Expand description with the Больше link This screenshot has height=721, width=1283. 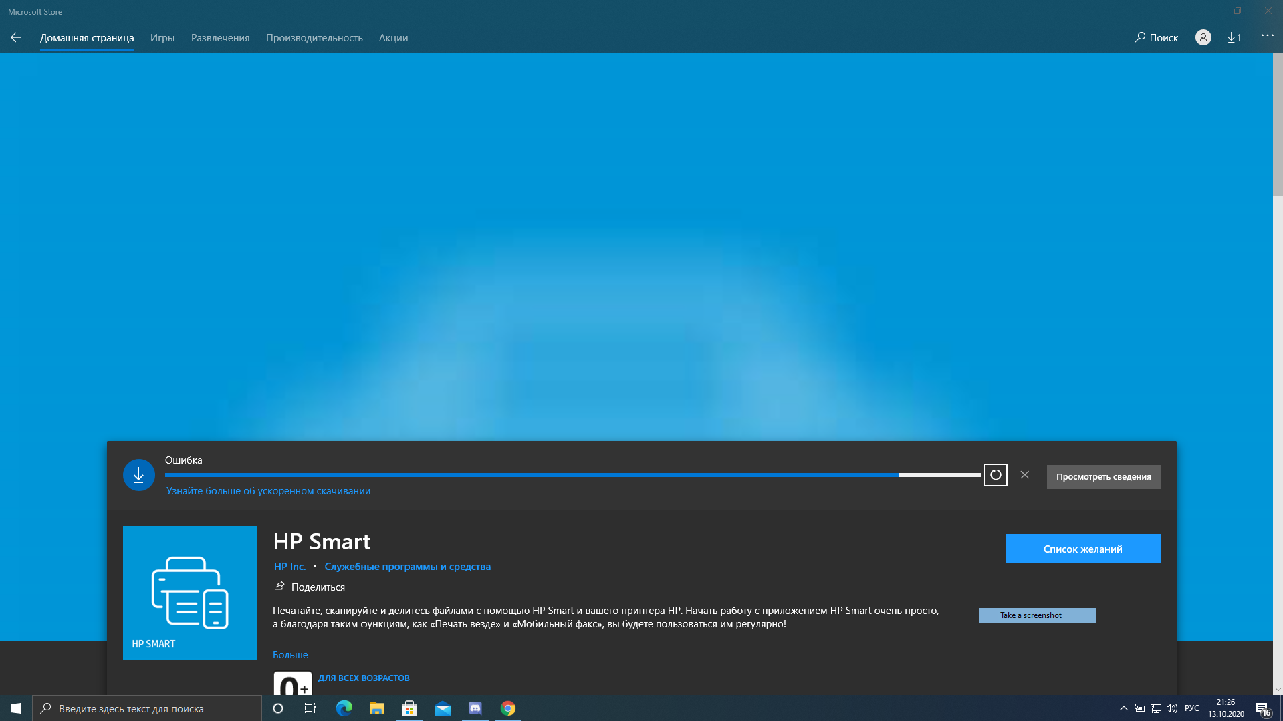[x=290, y=655]
